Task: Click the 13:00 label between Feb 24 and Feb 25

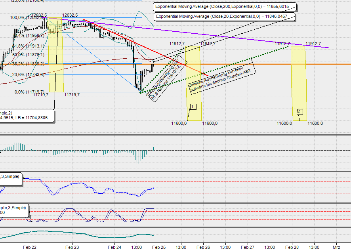Action: [137, 247]
